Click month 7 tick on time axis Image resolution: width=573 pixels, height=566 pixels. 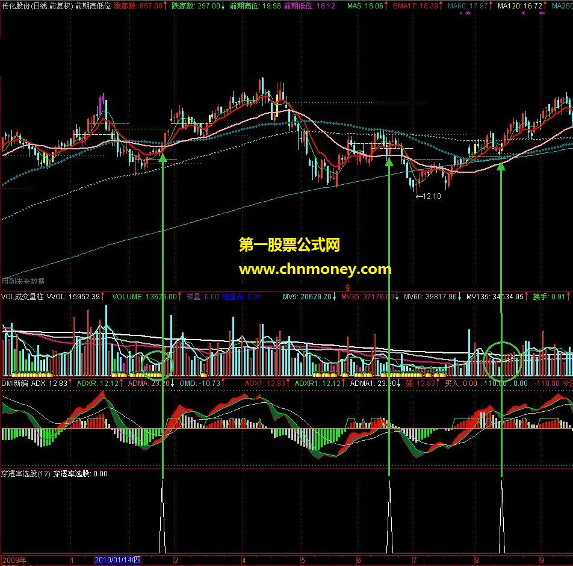pos(414,560)
